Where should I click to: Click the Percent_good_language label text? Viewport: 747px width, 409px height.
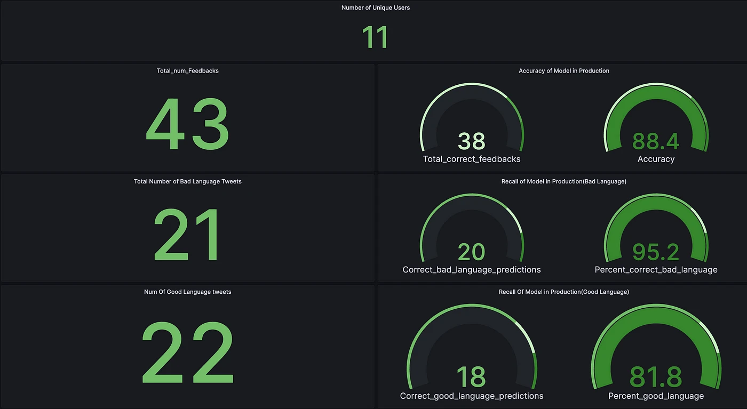point(656,396)
